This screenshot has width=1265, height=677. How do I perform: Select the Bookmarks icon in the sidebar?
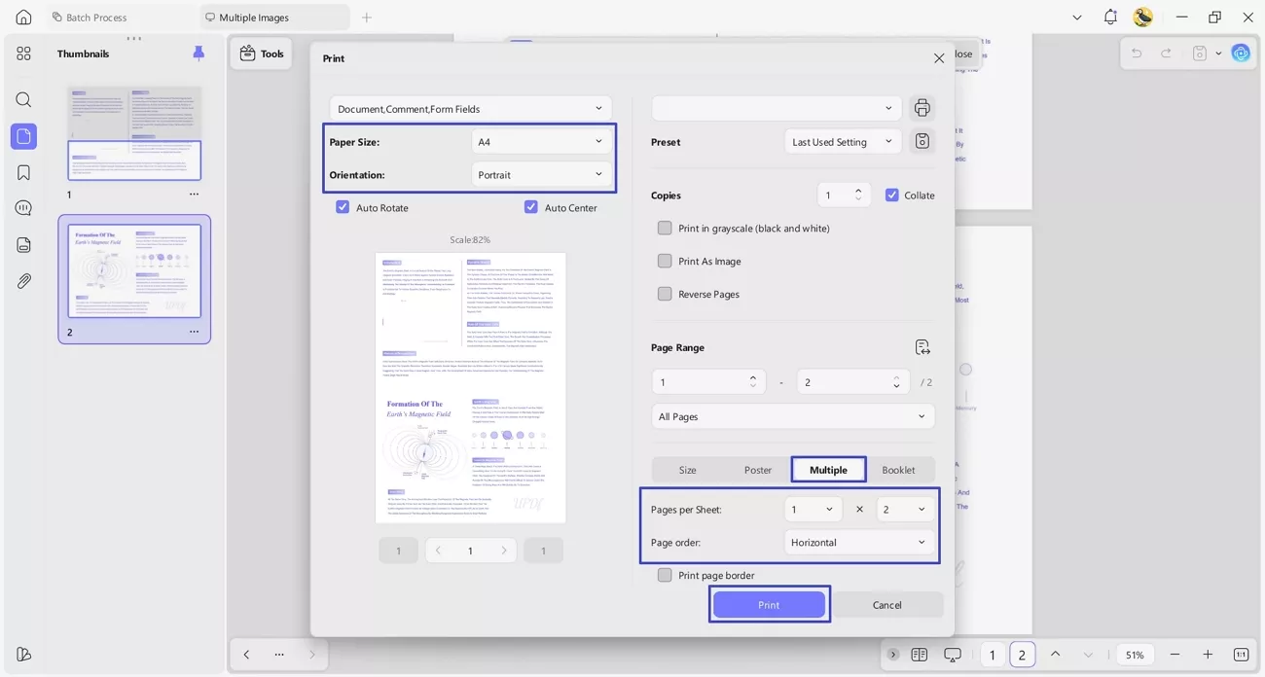pos(23,171)
